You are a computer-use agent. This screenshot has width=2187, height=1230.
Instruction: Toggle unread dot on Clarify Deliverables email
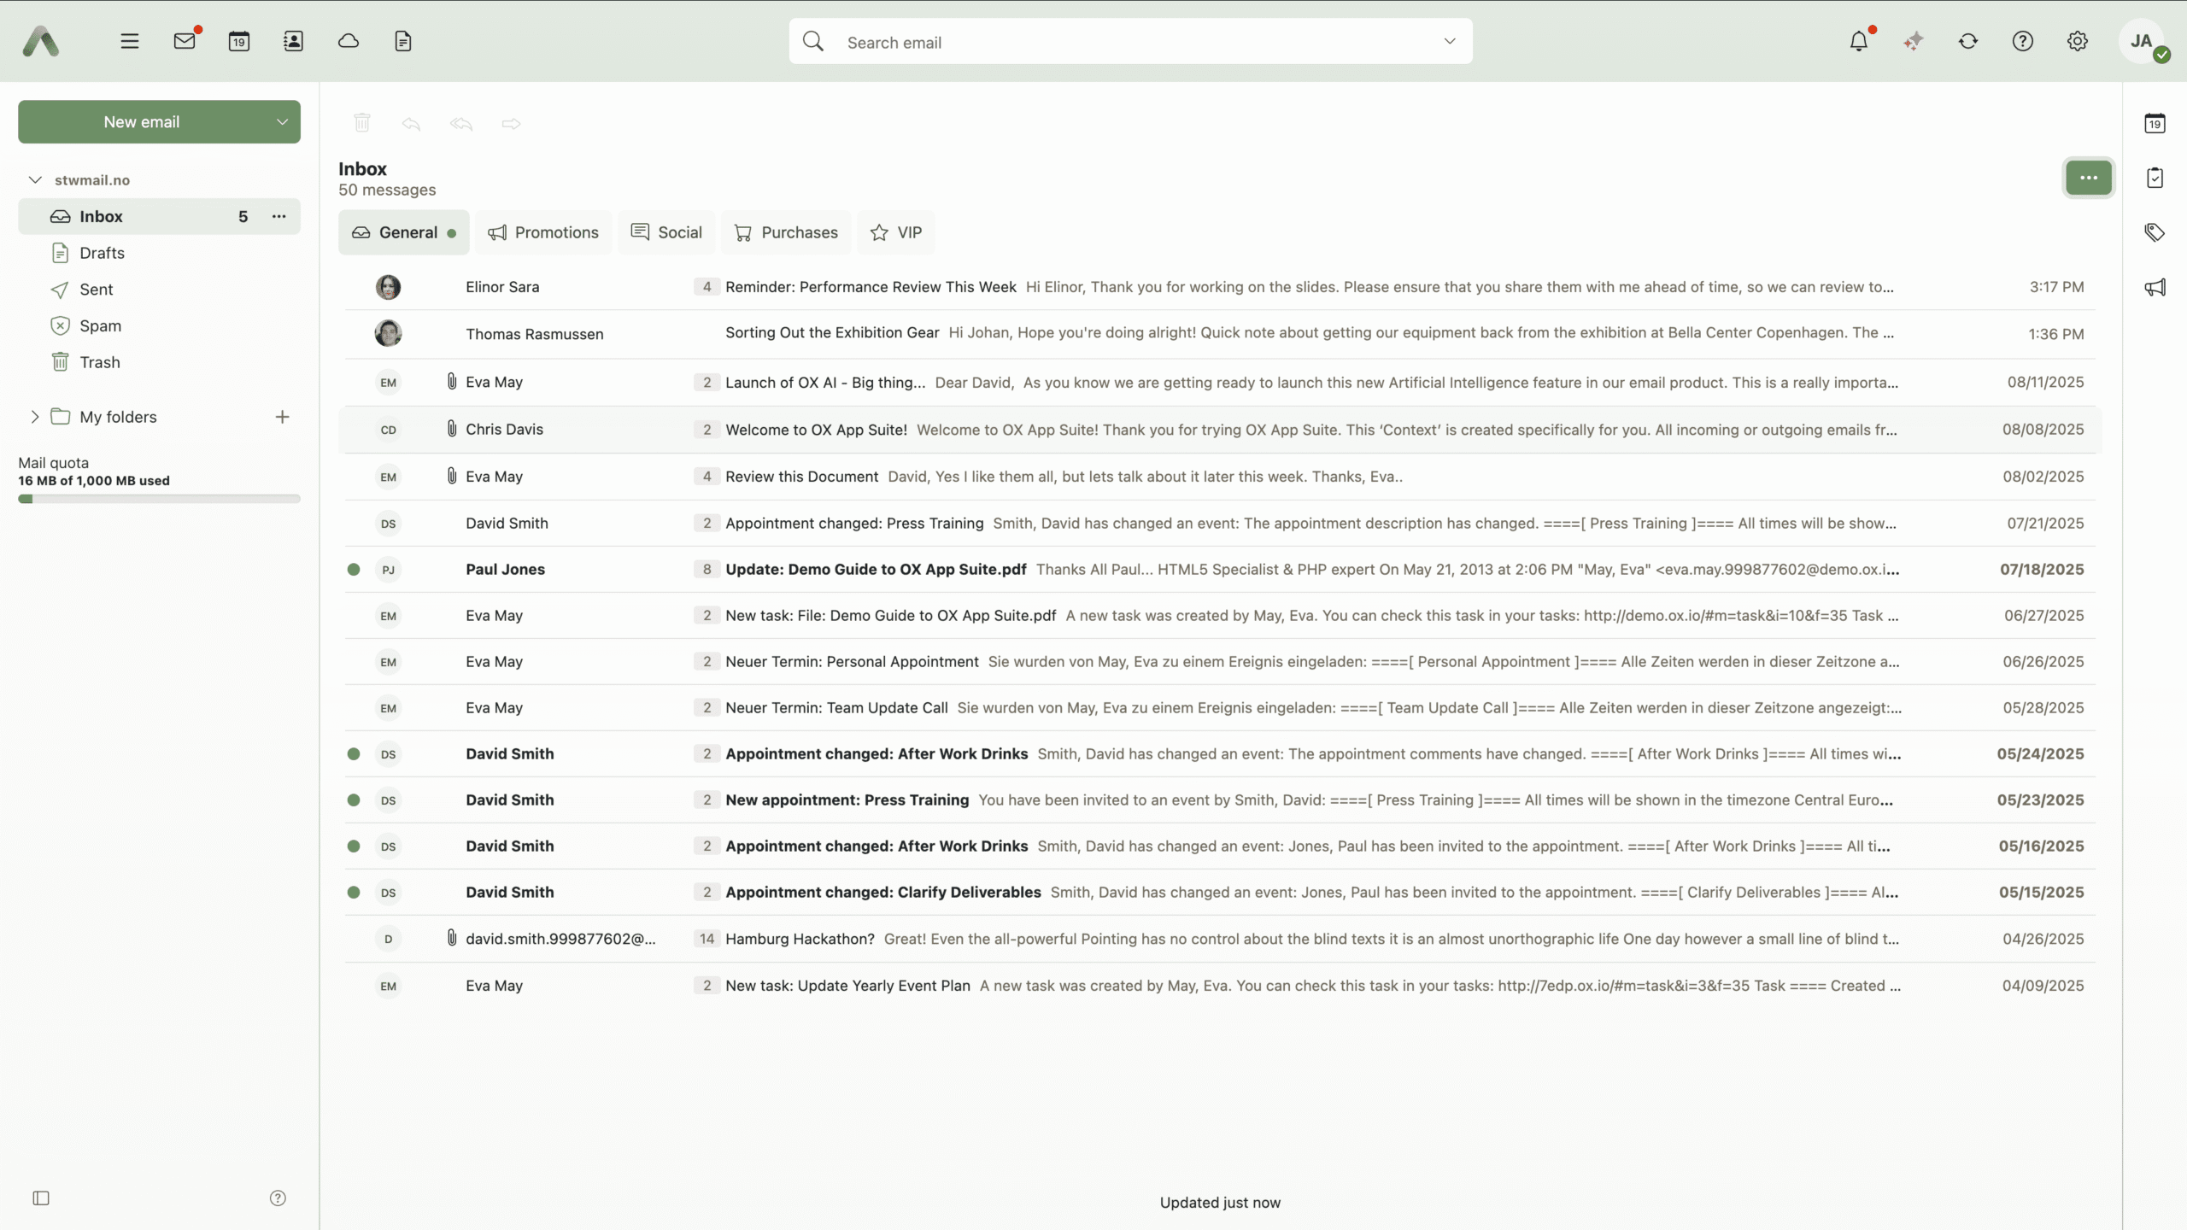coord(354,893)
